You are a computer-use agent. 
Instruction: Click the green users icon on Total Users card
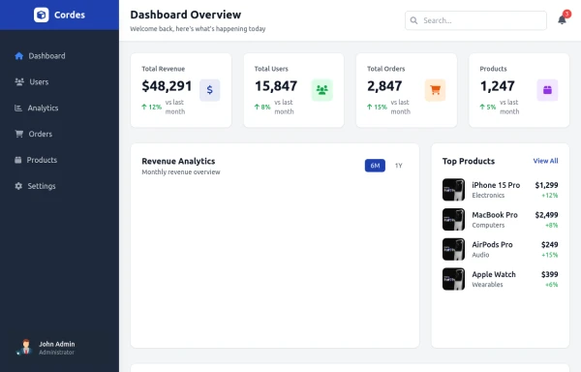pyautogui.click(x=322, y=90)
